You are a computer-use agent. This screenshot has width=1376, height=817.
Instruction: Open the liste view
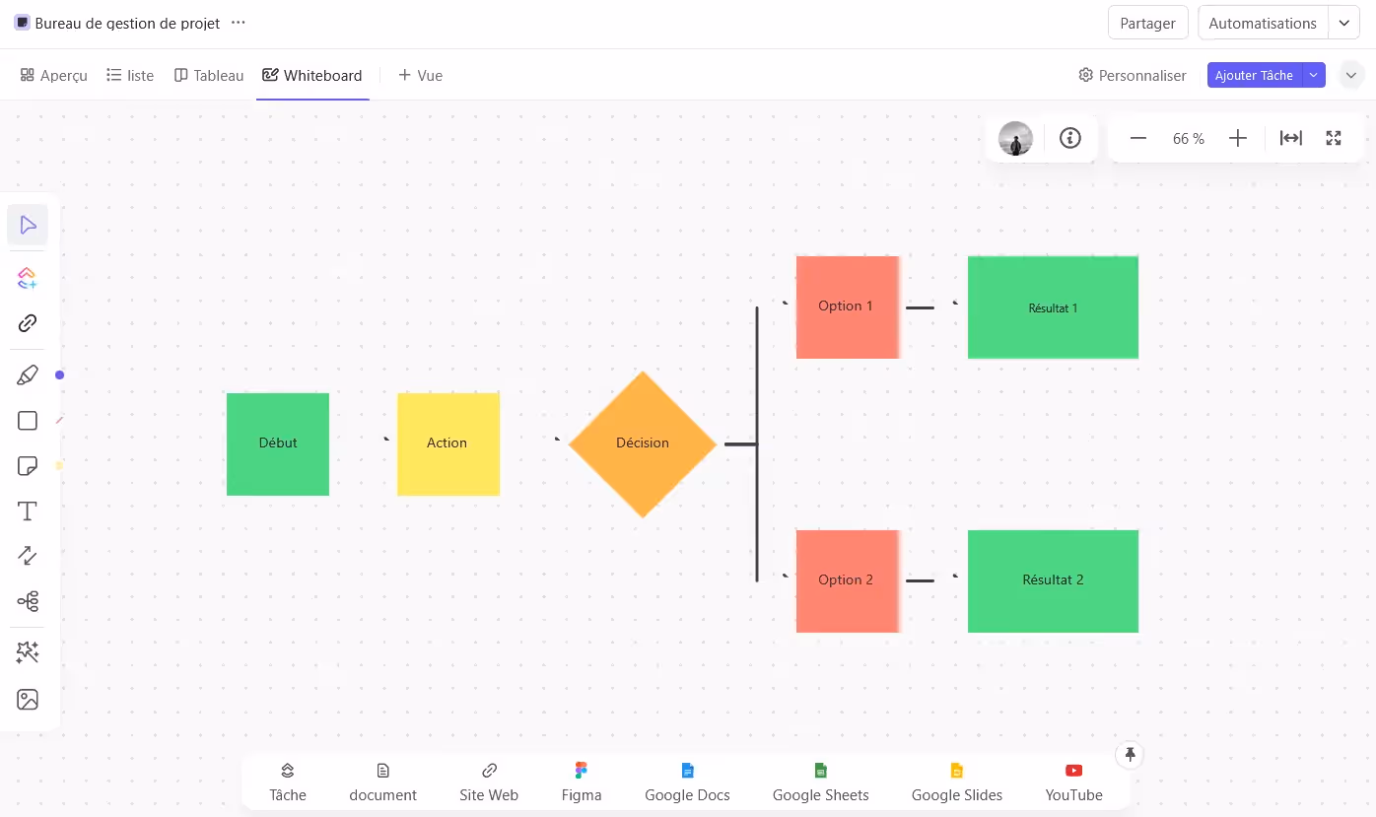point(130,75)
